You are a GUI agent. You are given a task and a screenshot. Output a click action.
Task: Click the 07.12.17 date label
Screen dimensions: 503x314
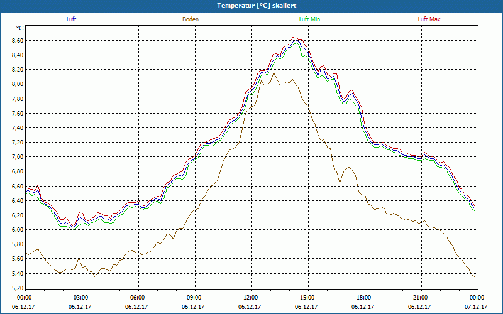pyautogui.click(x=476, y=306)
